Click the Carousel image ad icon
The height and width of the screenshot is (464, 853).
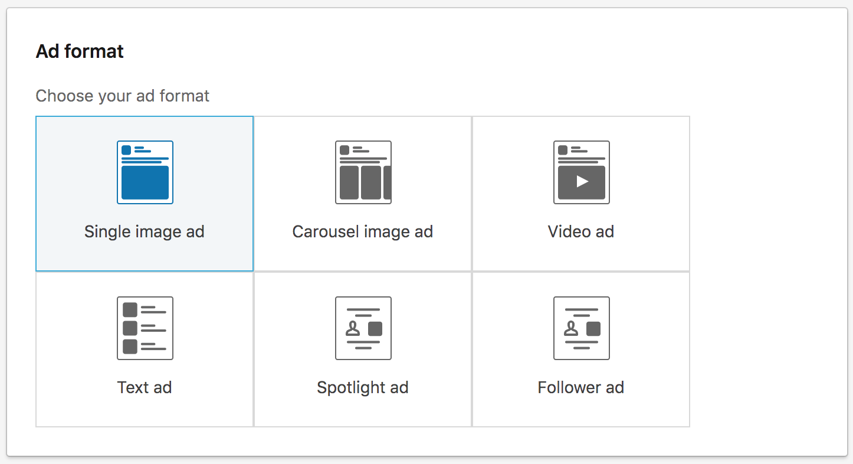(x=363, y=172)
